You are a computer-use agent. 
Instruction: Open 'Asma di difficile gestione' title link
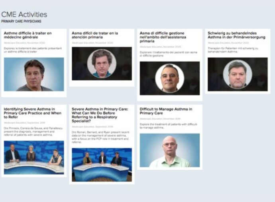click(163, 37)
